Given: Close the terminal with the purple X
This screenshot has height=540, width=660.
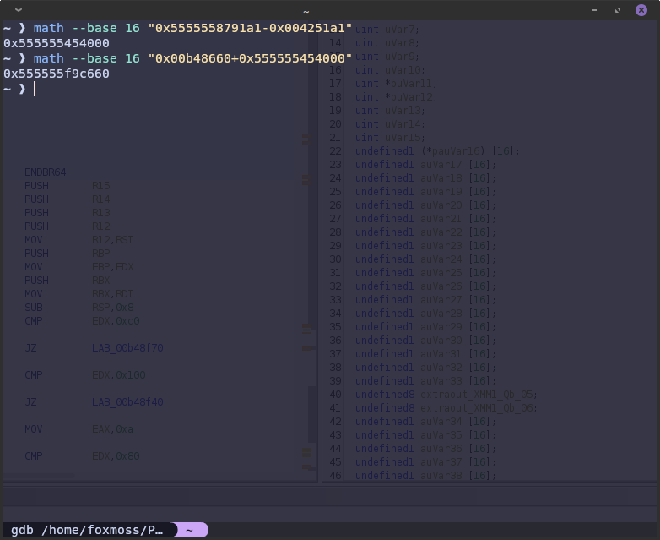Looking at the screenshot, I should click(641, 10).
